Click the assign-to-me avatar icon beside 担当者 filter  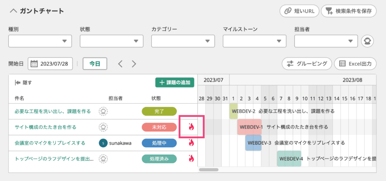(x=367, y=41)
